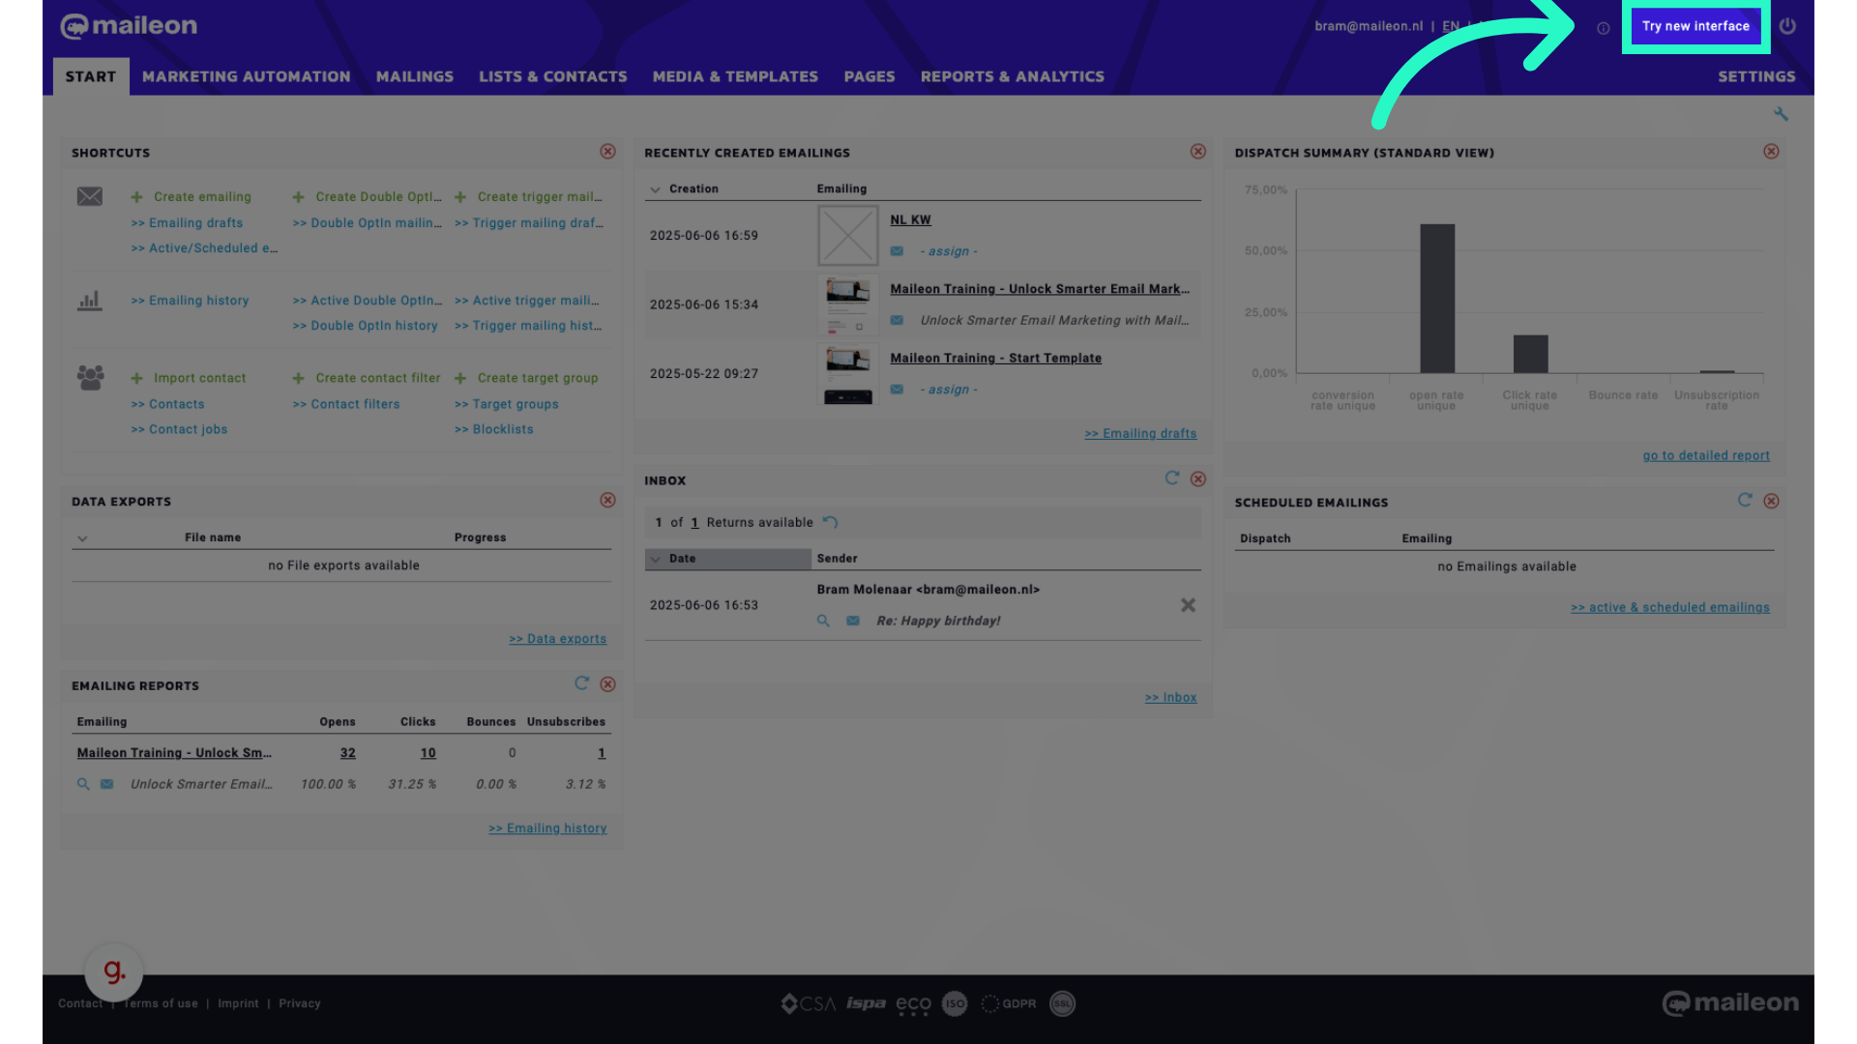Close the Dispatch Summary widget
The height and width of the screenshot is (1044, 1857).
point(1771,152)
